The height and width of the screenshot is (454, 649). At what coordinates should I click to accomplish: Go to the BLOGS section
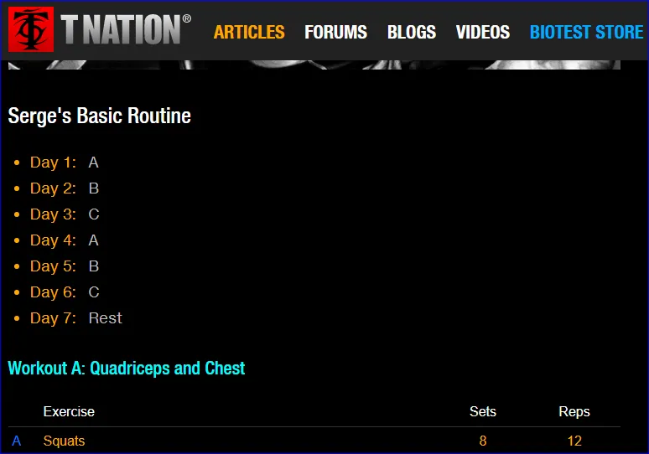pos(412,33)
